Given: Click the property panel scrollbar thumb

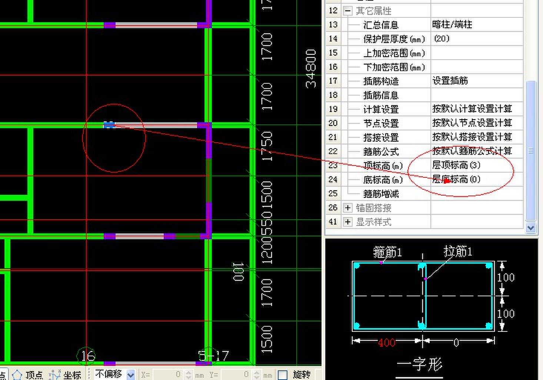Looking at the screenshot, I should click(x=530, y=150).
